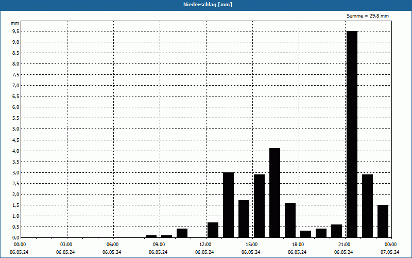The image size is (412, 258).
Task: Click the 0,7 mm bar starting at 12:00
Action: pyautogui.click(x=213, y=230)
